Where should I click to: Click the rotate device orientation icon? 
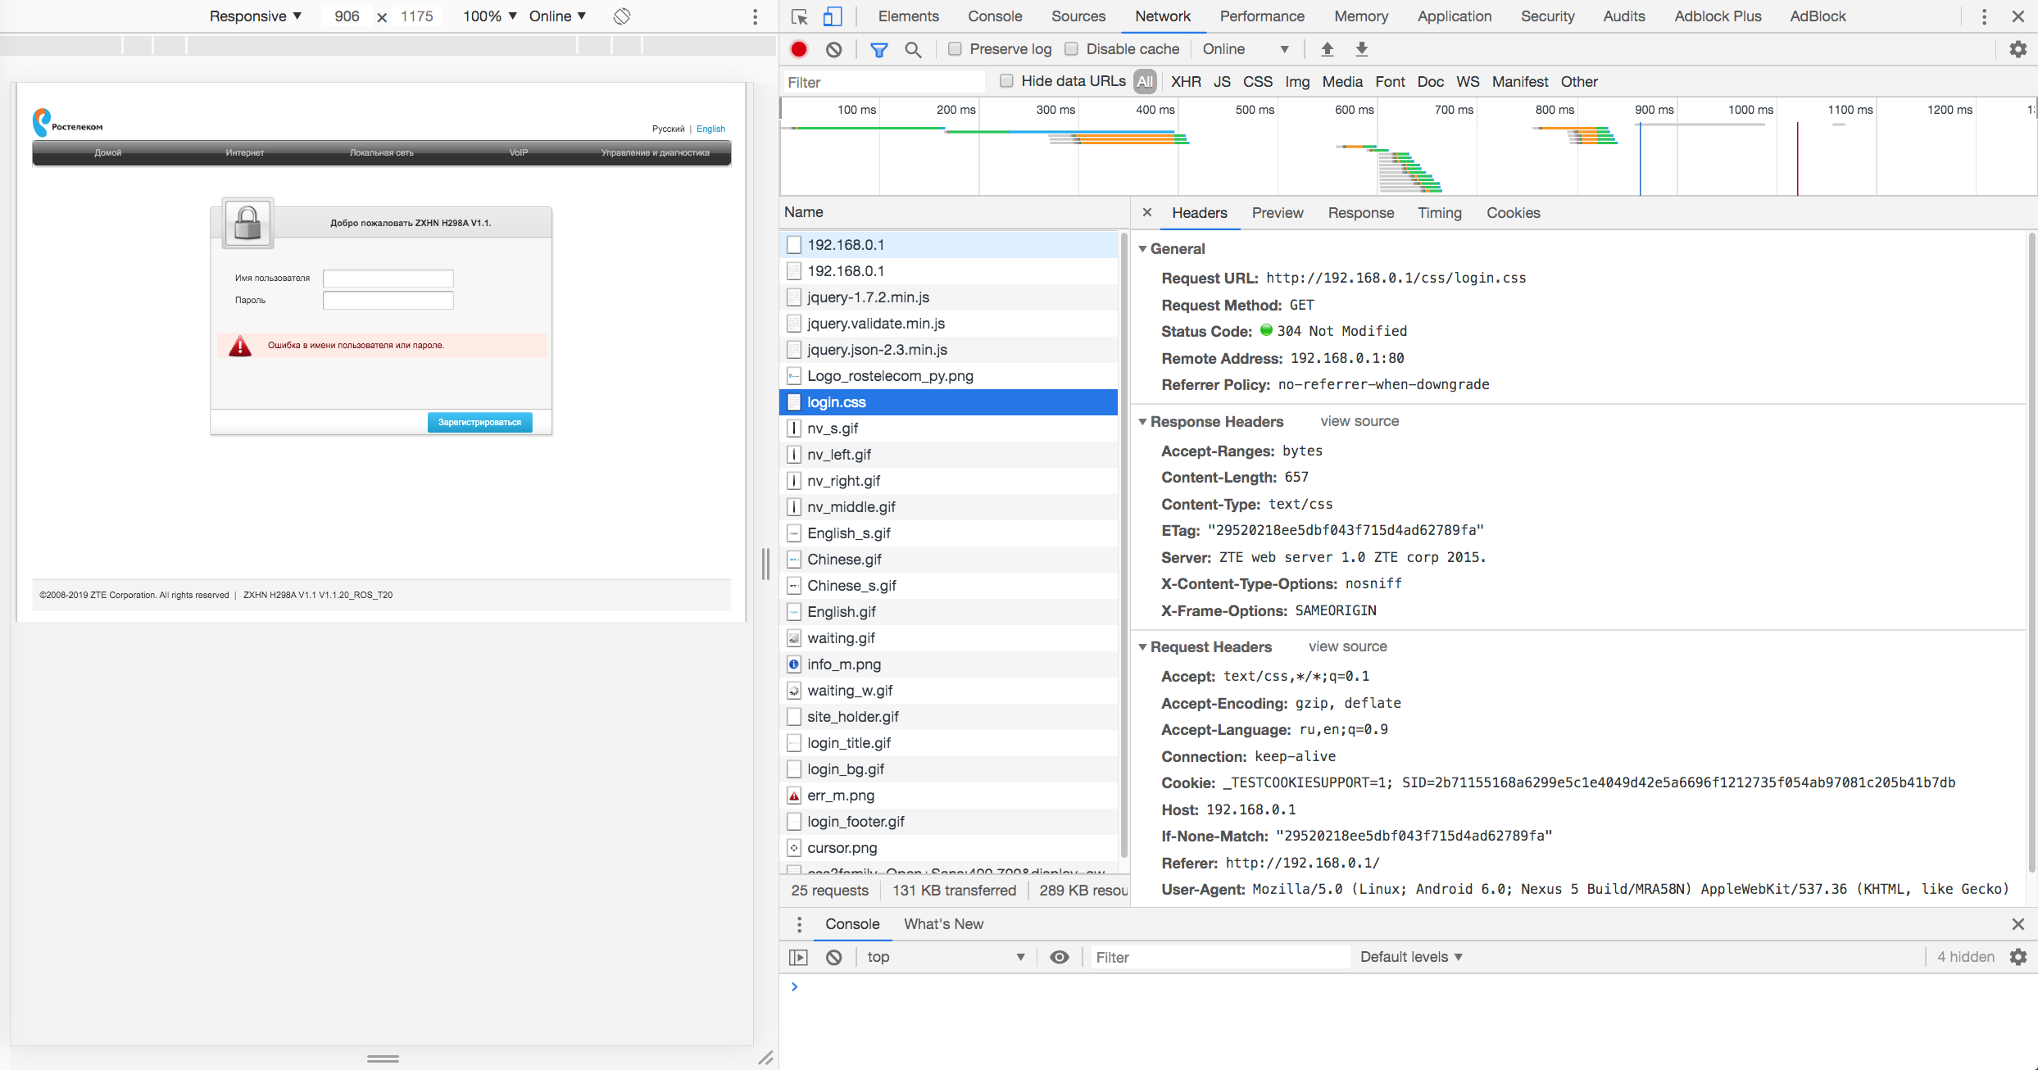(x=622, y=16)
